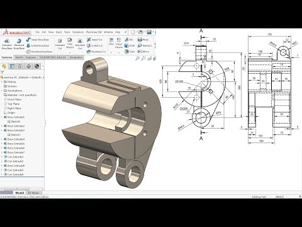Select the Lofted Cut tool
302x227 pixels.
point(94,45)
